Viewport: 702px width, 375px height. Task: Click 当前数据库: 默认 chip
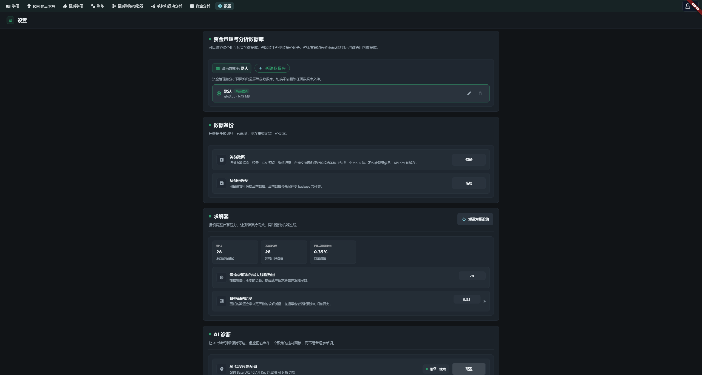pyautogui.click(x=232, y=68)
